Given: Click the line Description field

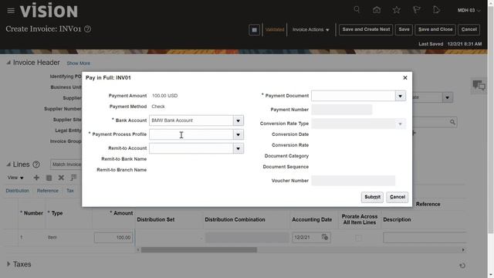Looking at the screenshot, I should [x=424, y=237].
